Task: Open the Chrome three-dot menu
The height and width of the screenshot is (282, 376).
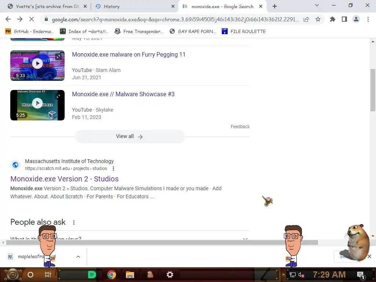Action: [368, 19]
